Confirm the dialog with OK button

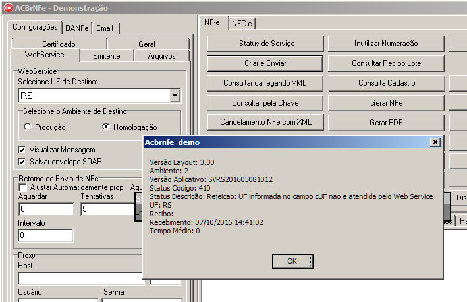click(x=292, y=261)
